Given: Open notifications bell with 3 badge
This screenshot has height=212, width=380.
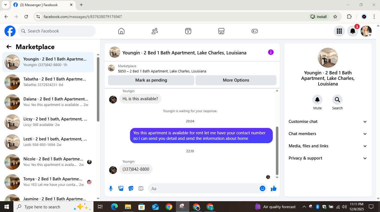Looking at the screenshot, I should 353,31.
